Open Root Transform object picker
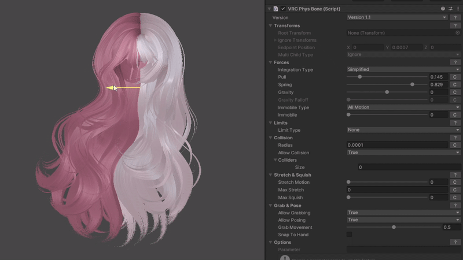 click(457, 33)
